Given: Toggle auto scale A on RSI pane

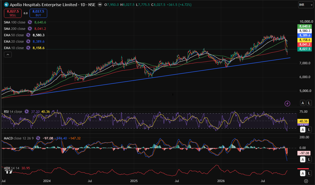Looking at the screenshot, I should (303, 130).
